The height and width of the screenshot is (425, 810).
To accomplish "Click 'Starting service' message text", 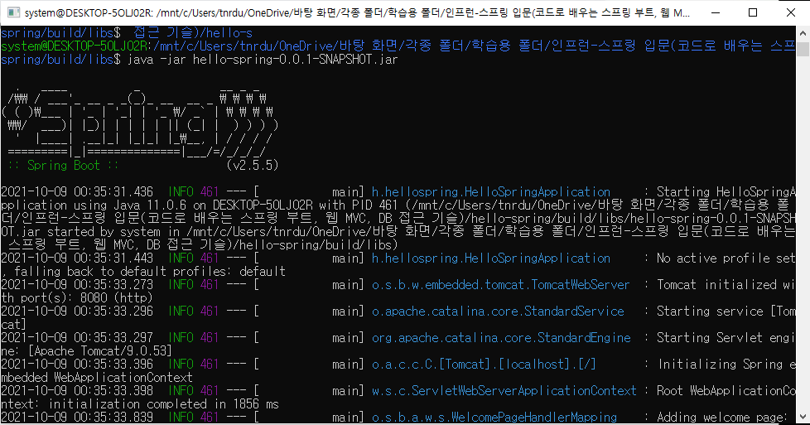I will [710, 312].
